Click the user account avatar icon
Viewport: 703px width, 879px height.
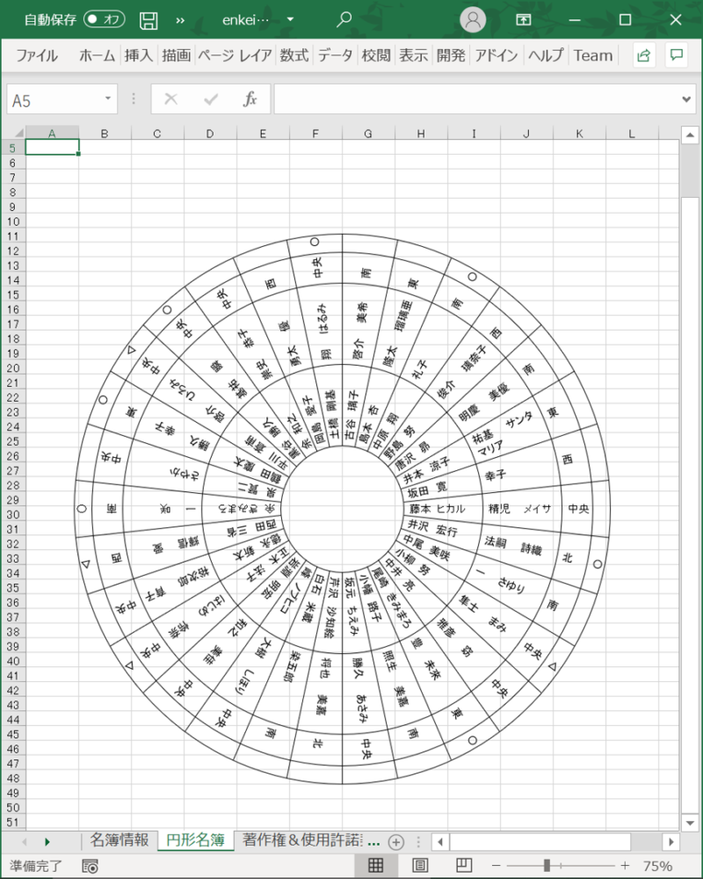pyautogui.click(x=474, y=19)
